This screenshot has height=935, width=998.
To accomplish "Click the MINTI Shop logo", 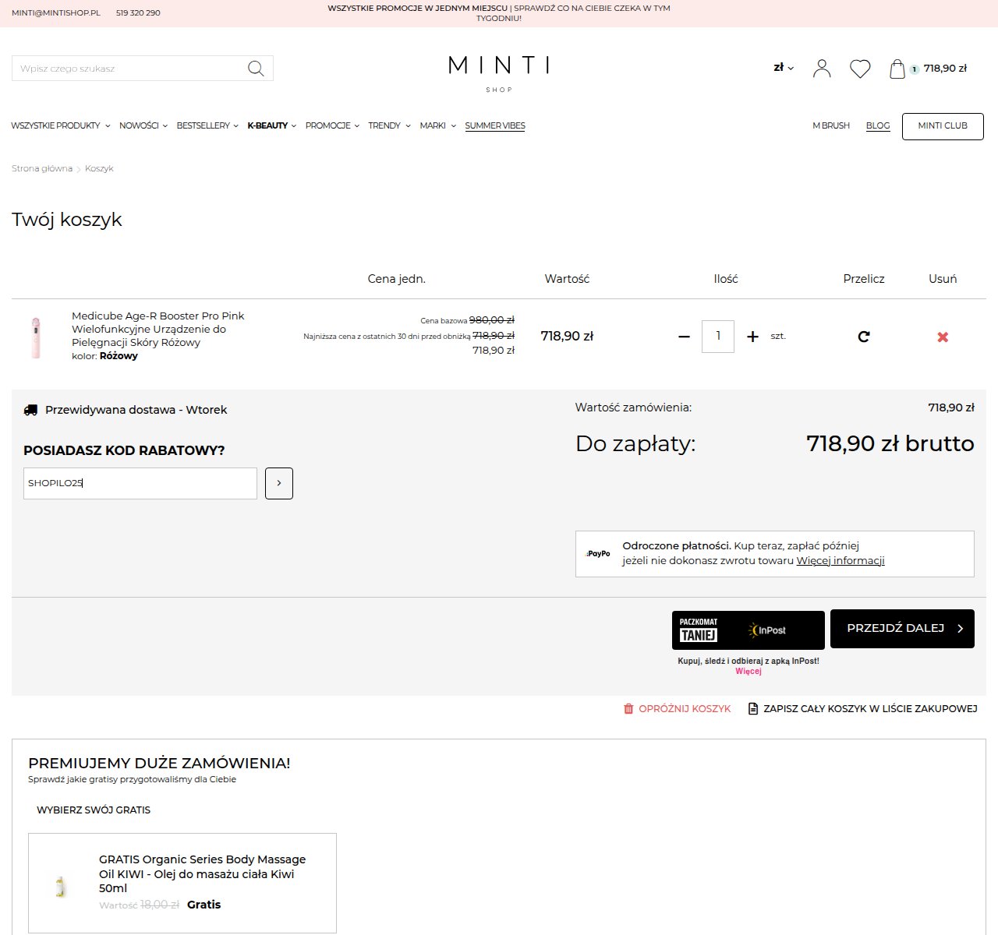I will pos(499,73).
